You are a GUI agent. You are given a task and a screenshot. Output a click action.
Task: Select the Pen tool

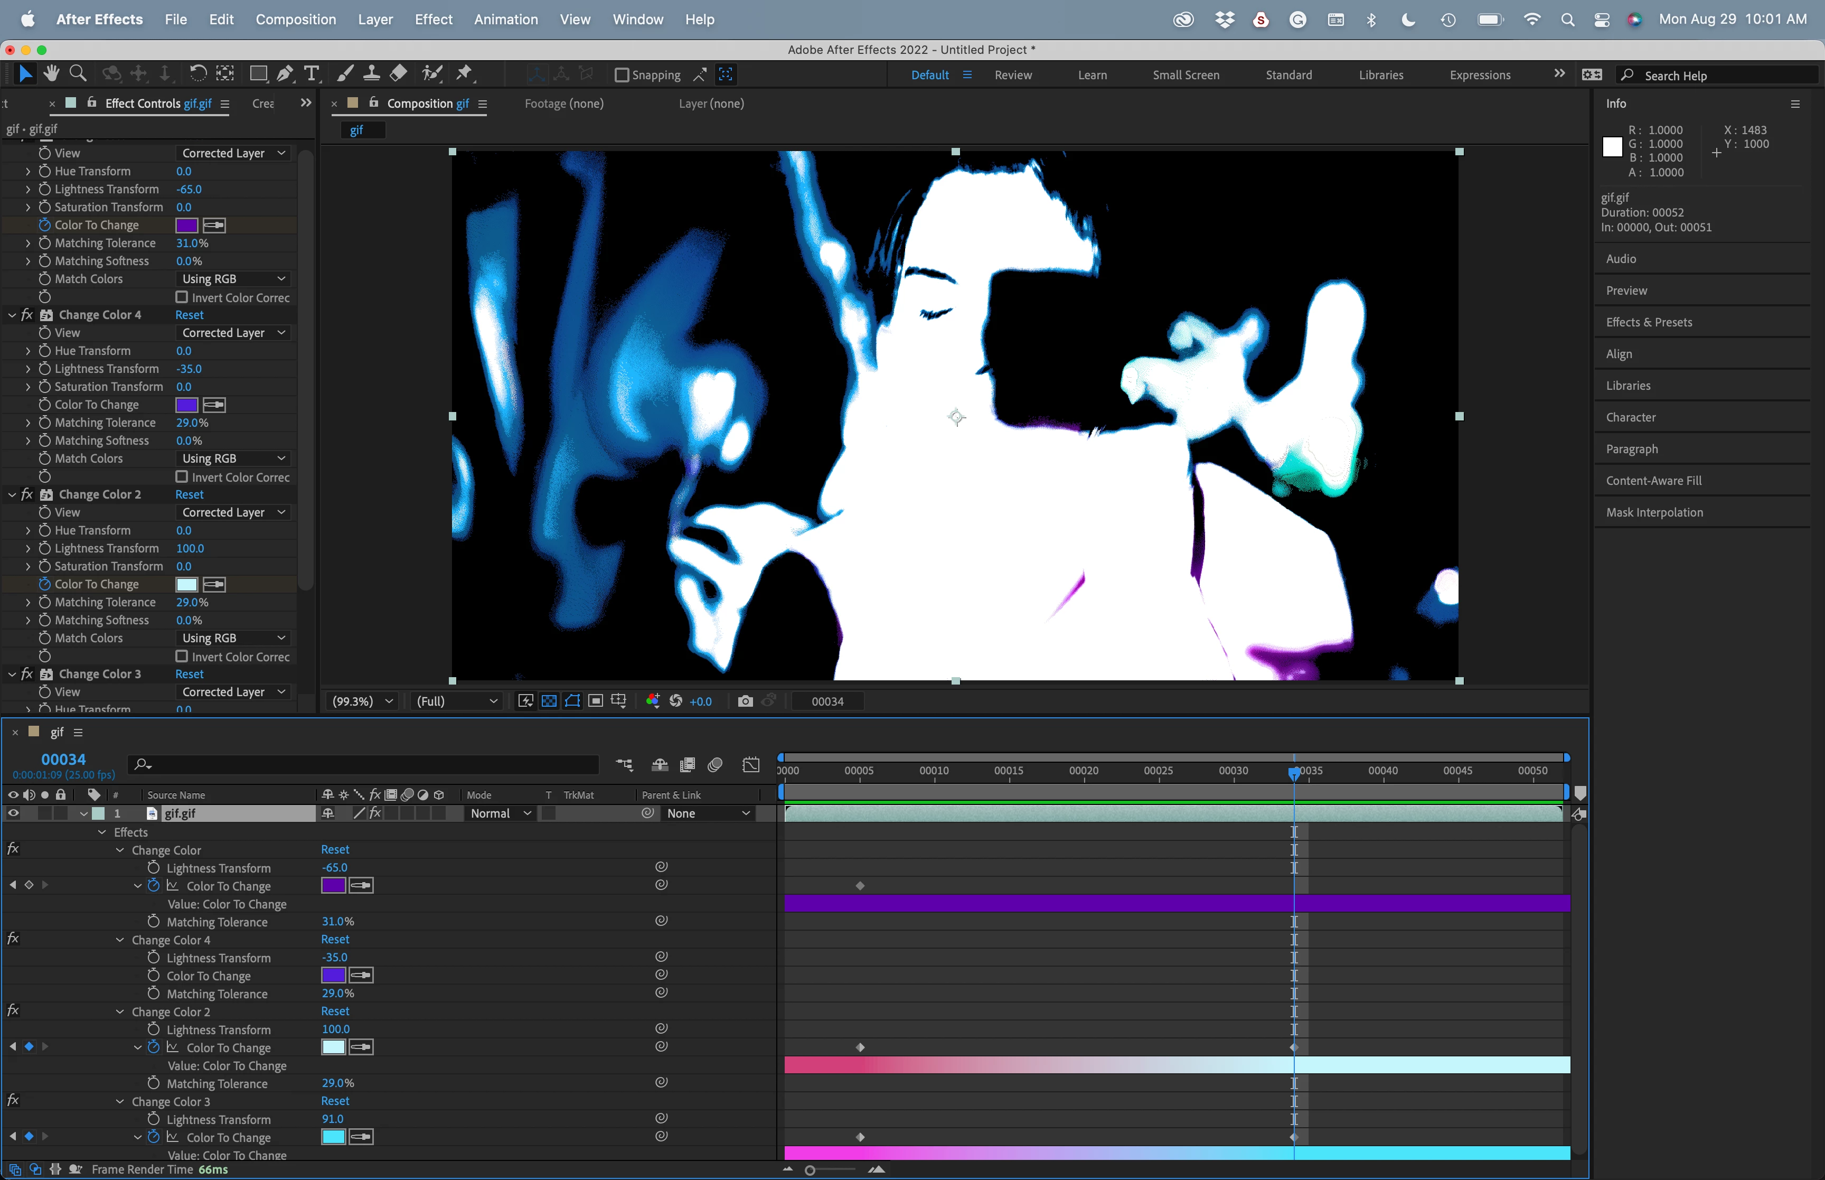click(285, 73)
